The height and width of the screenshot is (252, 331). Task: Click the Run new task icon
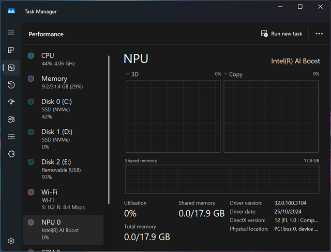click(264, 34)
